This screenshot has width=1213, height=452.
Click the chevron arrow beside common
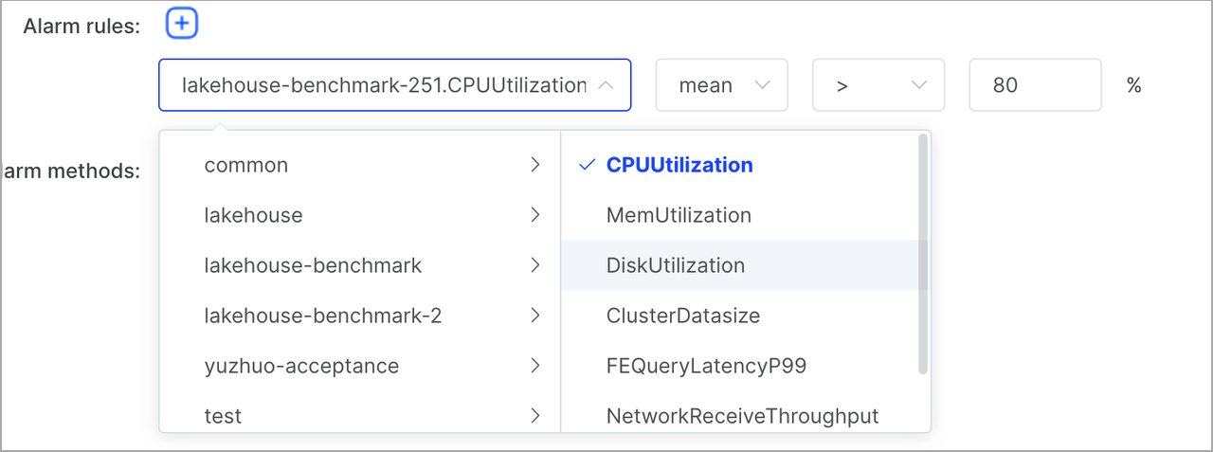(535, 165)
